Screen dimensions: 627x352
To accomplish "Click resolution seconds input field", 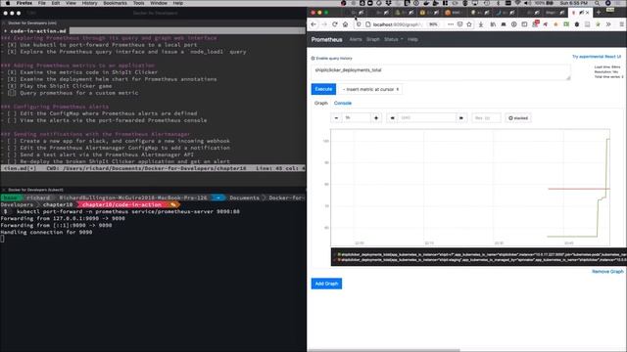I will [486, 118].
